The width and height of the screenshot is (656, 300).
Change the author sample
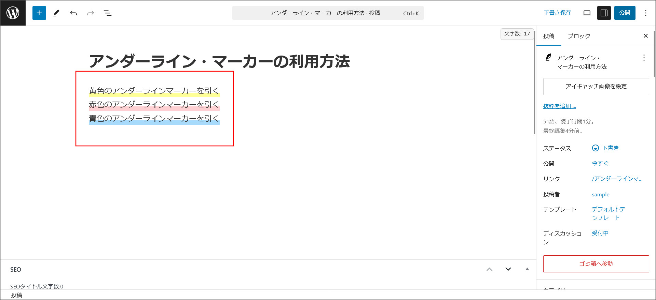pyautogui.click(x=601, y=194)
